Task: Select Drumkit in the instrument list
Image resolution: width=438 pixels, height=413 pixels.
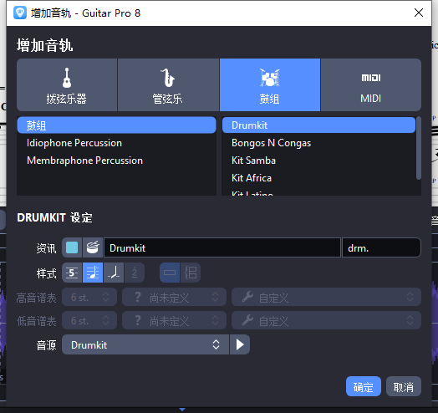Action: point(318,125)
